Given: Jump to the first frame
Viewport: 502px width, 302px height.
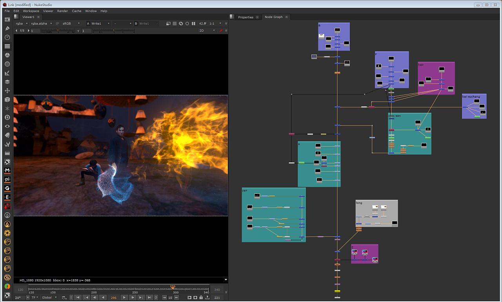Looking at the screenshot, I should click(x=78, y=298).
